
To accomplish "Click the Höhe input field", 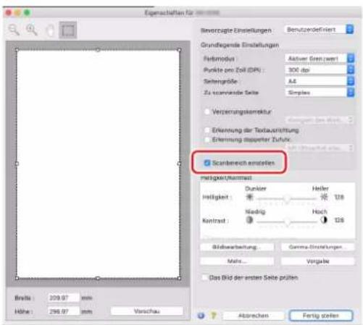I will [64, 311].
